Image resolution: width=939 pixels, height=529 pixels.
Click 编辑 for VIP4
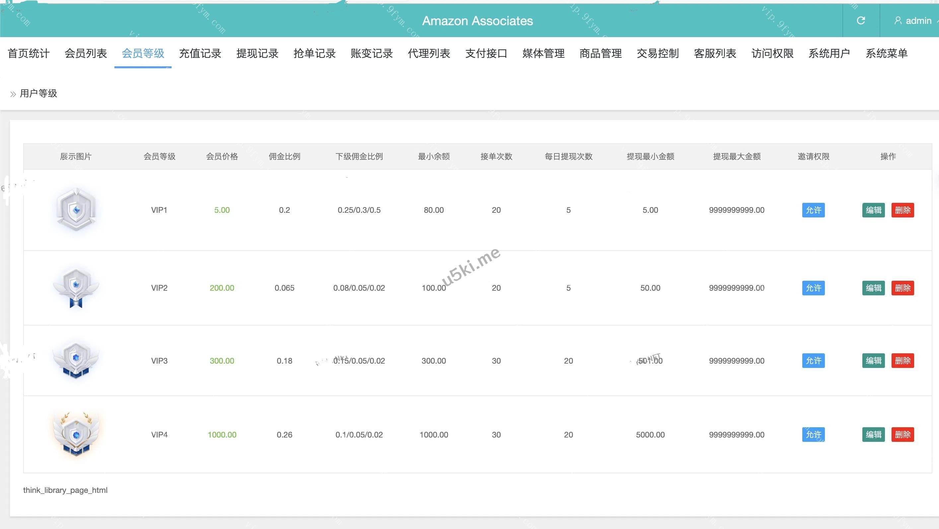tap(873, 434)
